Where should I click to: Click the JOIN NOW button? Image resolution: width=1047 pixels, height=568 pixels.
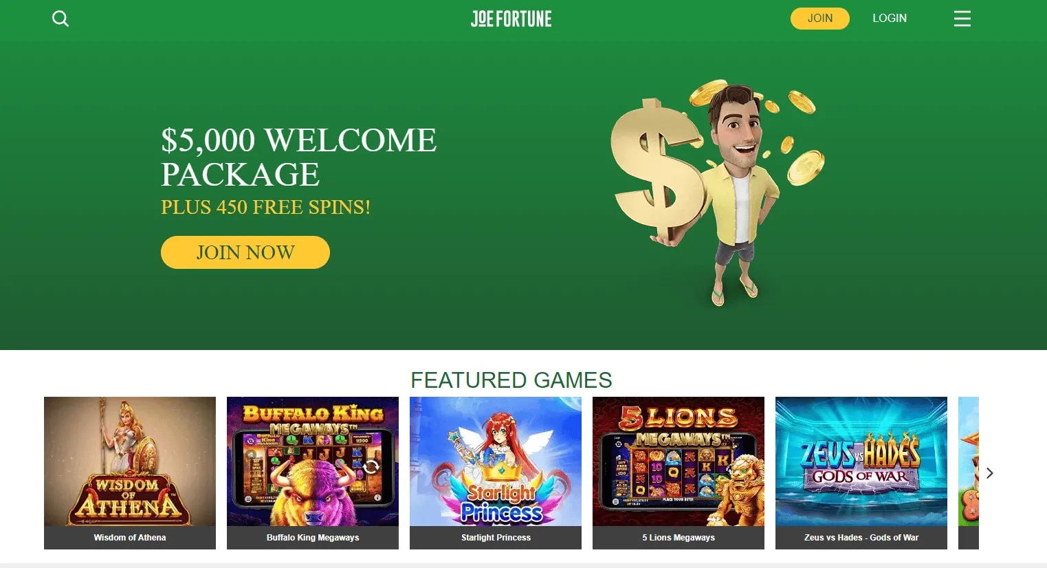(245, 252)
